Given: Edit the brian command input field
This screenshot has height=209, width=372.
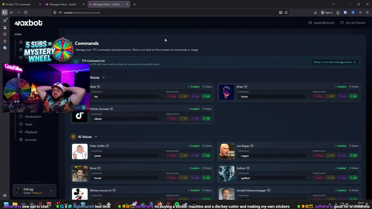Looking at the screenshot, I should point(271,97).
